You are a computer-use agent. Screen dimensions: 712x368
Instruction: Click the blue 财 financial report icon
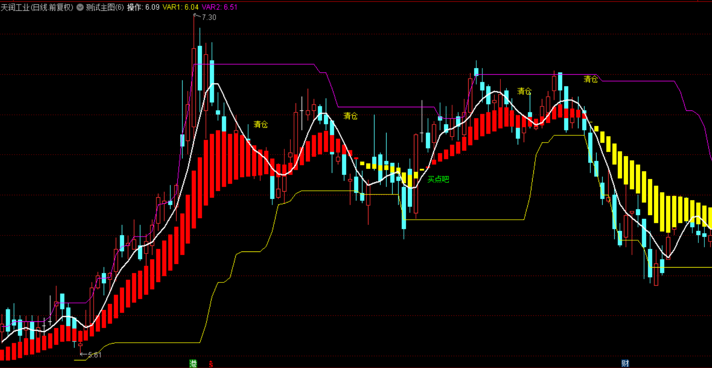(x=625, y=364)
